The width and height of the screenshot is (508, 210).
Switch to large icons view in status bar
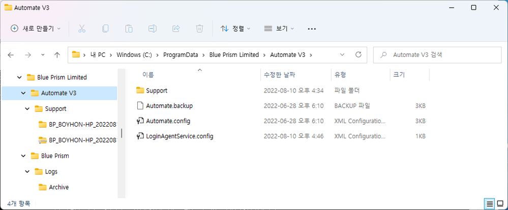[500, 204]
